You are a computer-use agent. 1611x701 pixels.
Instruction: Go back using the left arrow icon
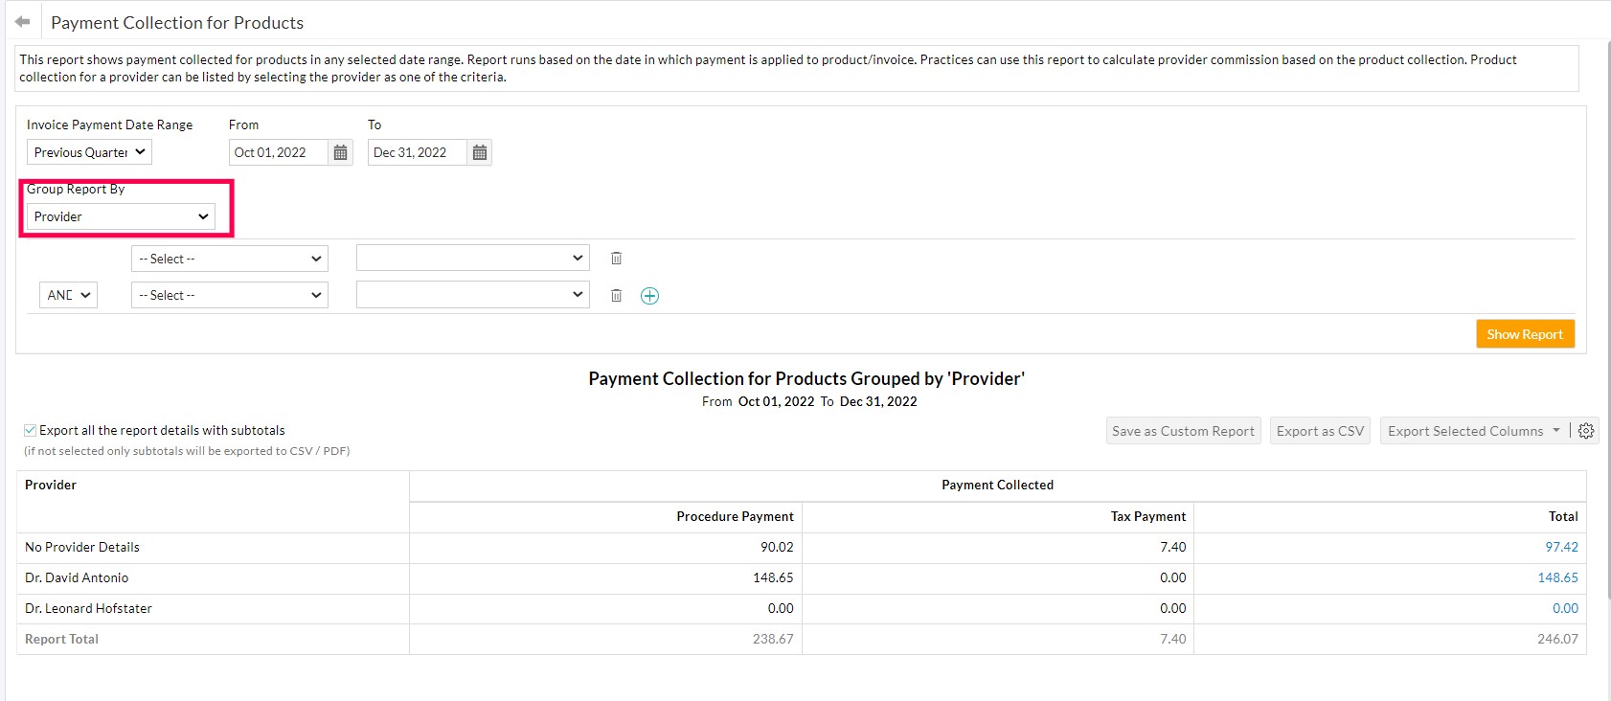(23, 21)
